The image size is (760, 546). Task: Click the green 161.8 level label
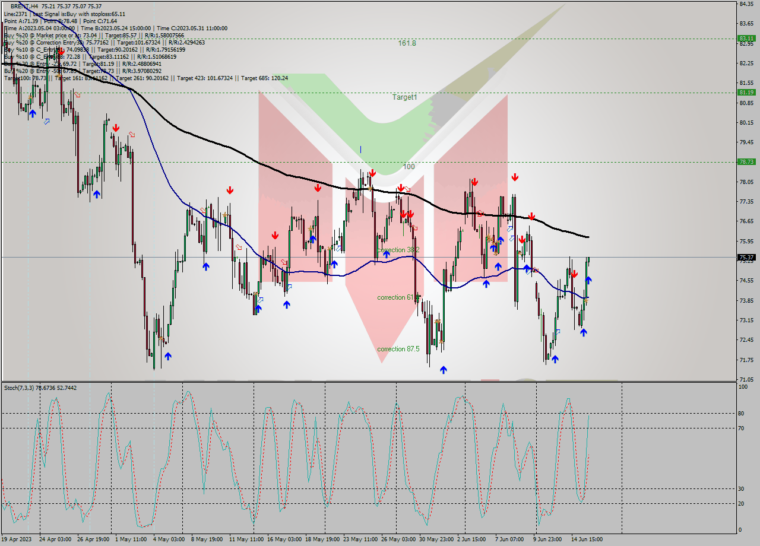click(407, 43)
